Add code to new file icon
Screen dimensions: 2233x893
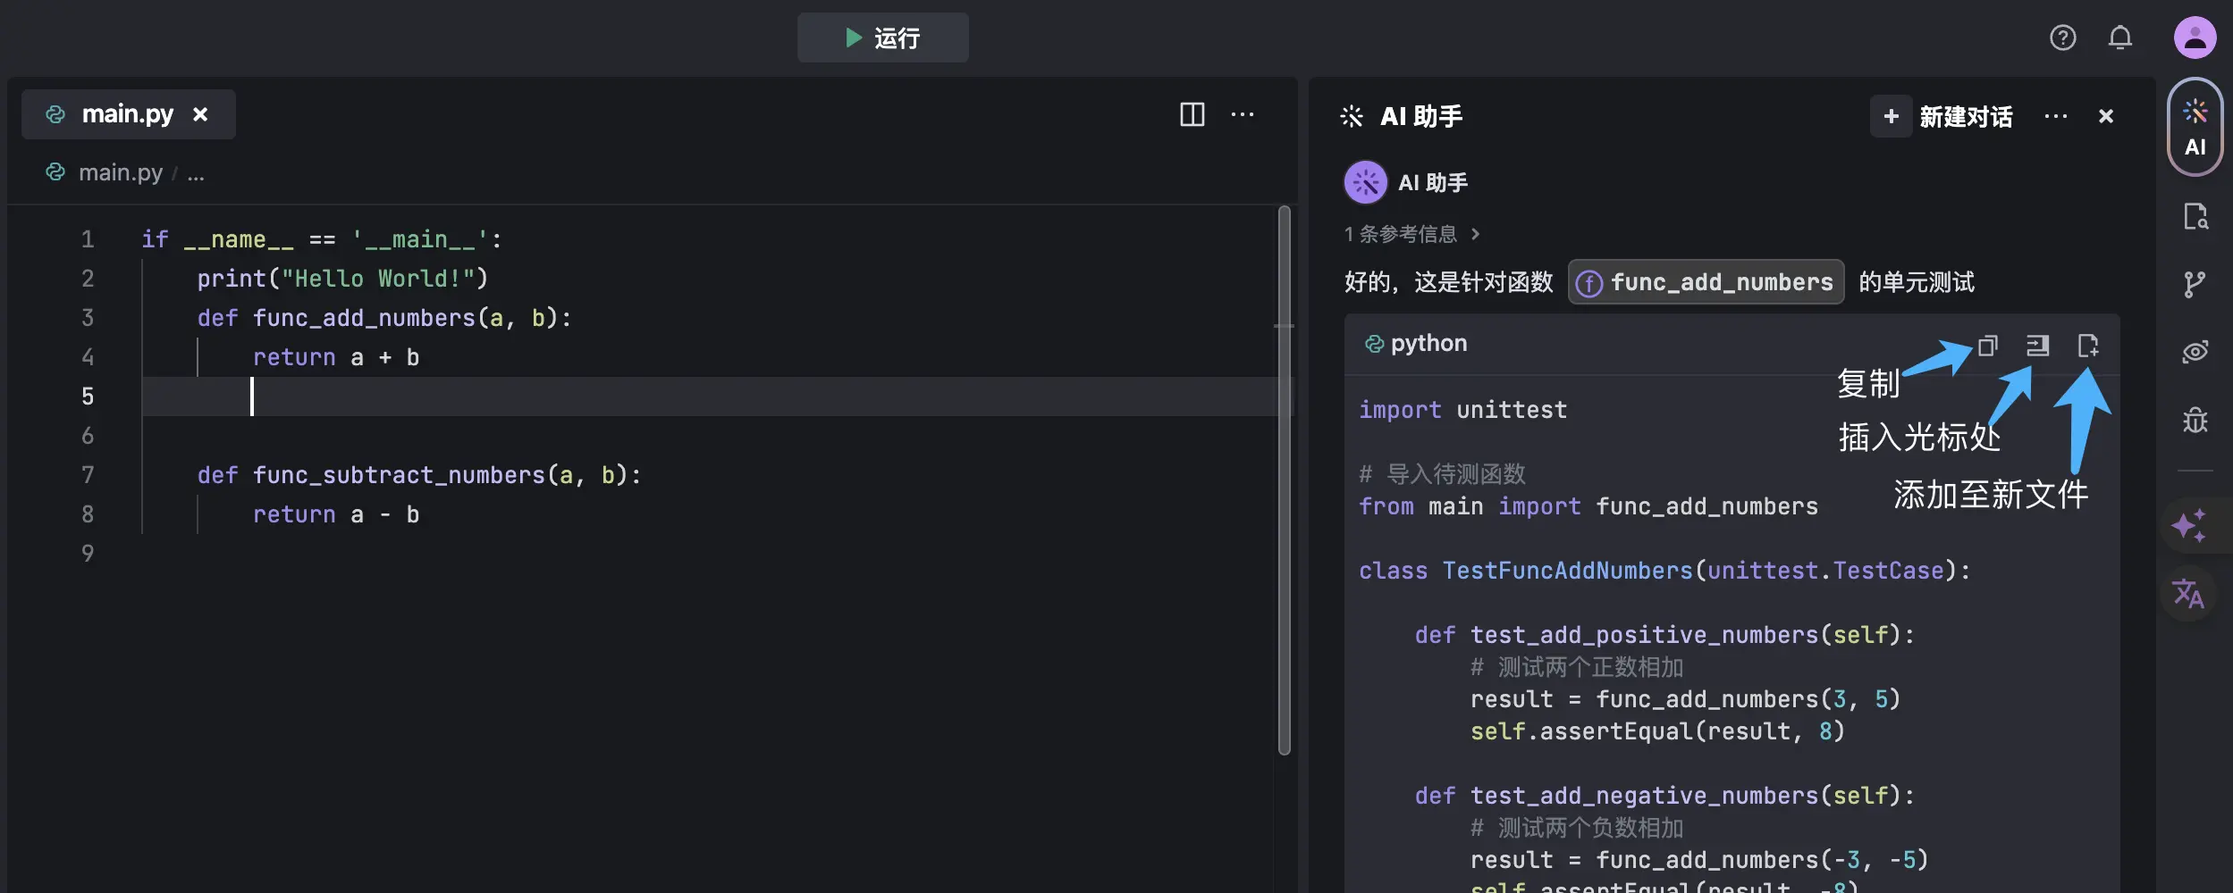(x=2088, y=346)
